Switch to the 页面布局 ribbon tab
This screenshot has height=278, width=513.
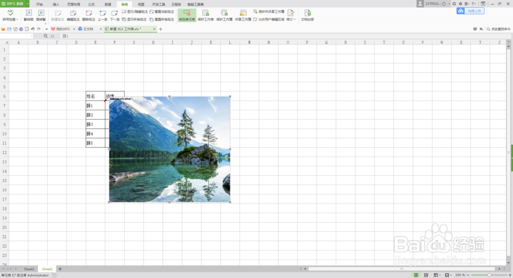coord(73,4)
